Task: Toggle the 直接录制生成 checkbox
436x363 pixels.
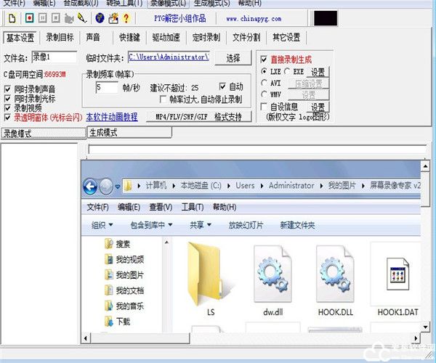Action: (264, 60)
